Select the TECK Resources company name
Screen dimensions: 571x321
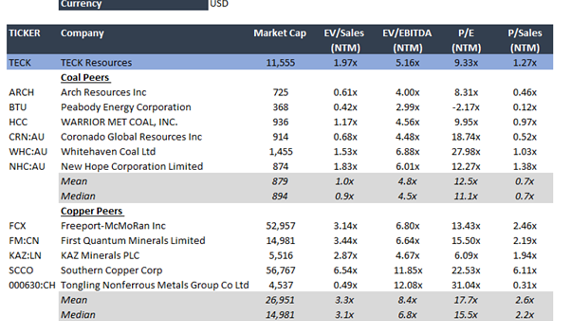tap(96, 62)
